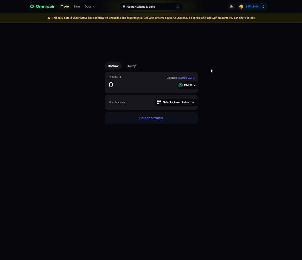Select the Borrow tab
The height and width of the screenshot is (260, 302).
pyautogui.click(x=113, y=66)
